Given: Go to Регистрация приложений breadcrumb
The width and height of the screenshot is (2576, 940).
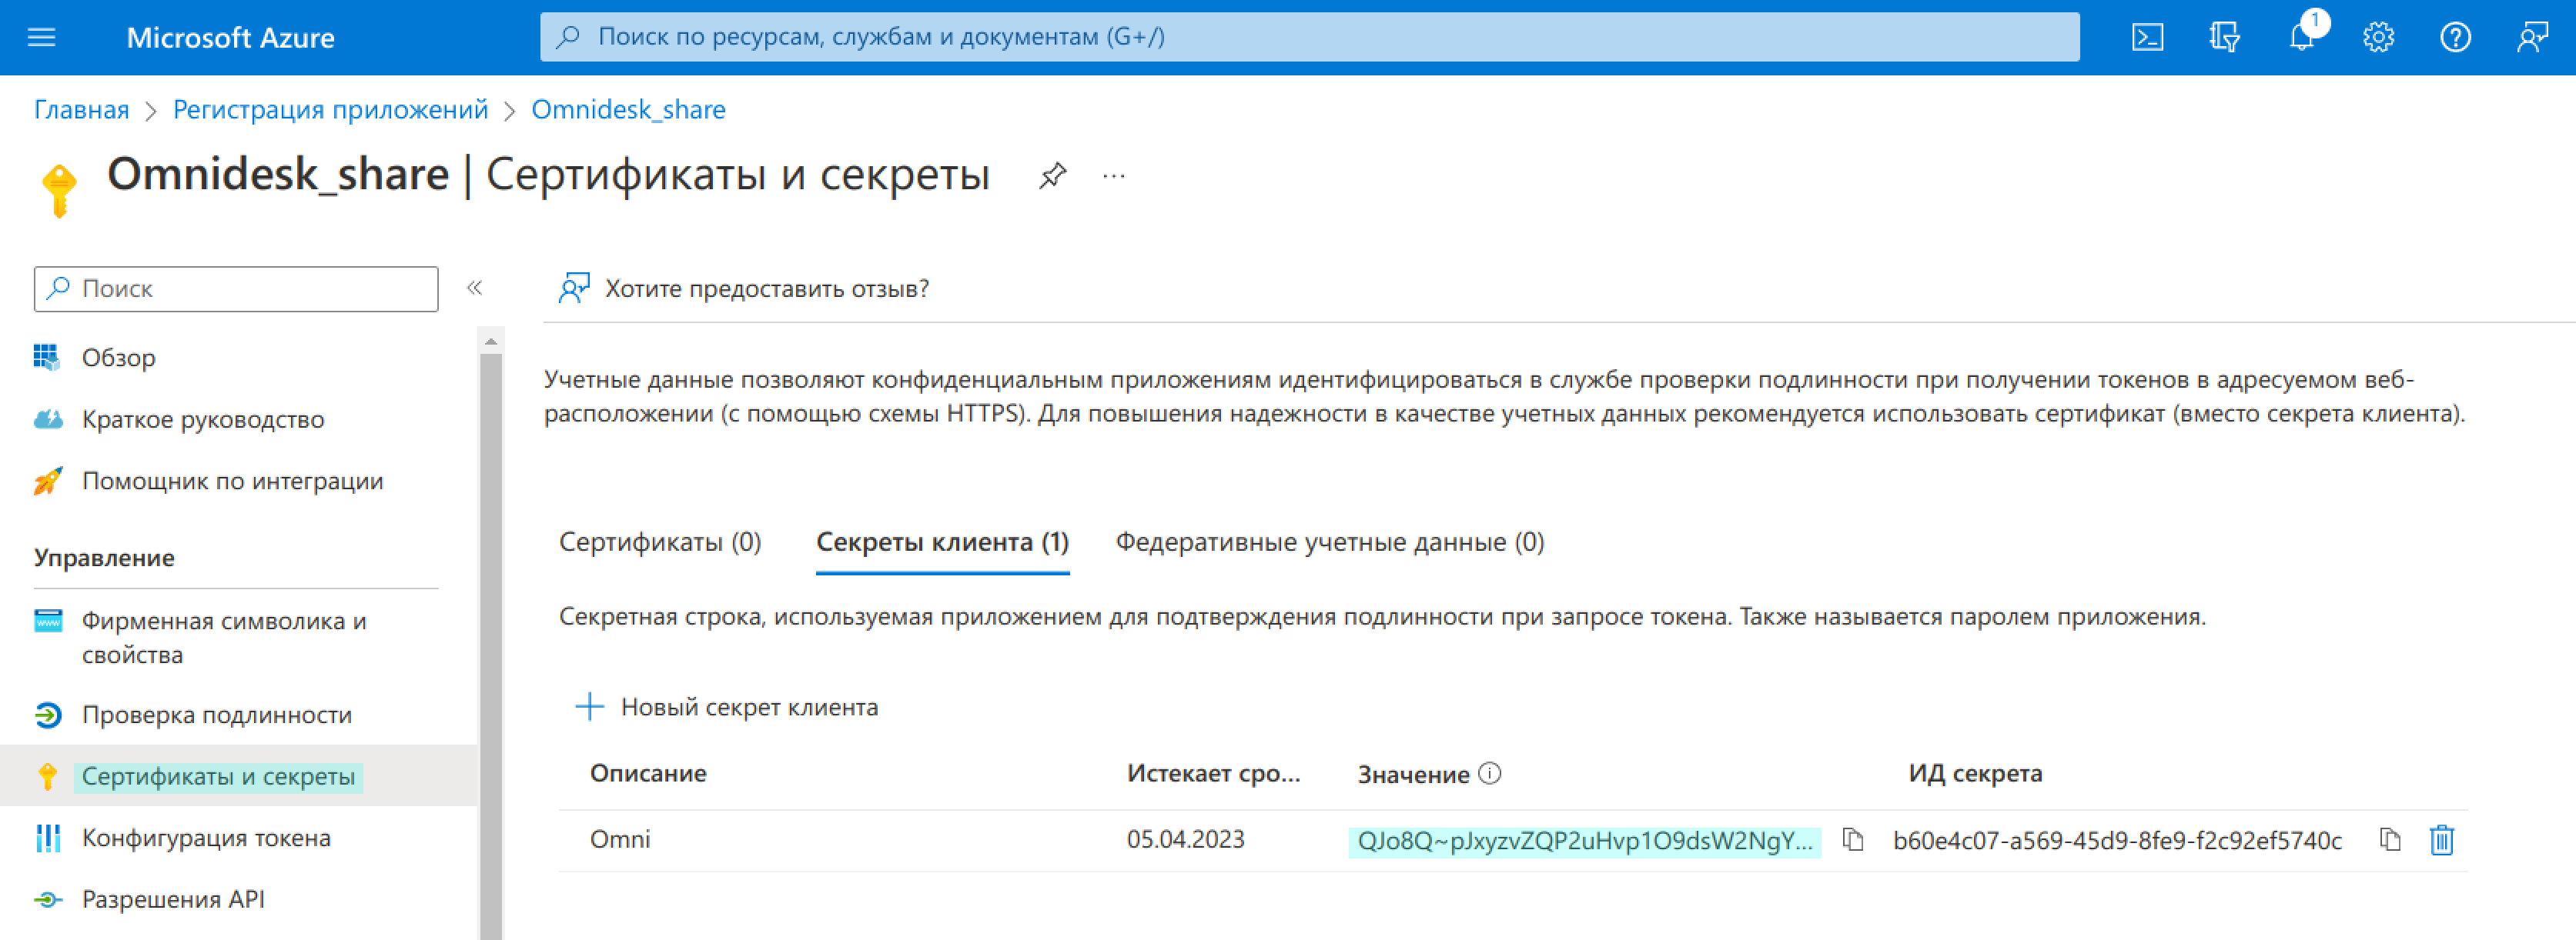Looking at the screenshot, I should pyautogui.click(x=330, y=110).
